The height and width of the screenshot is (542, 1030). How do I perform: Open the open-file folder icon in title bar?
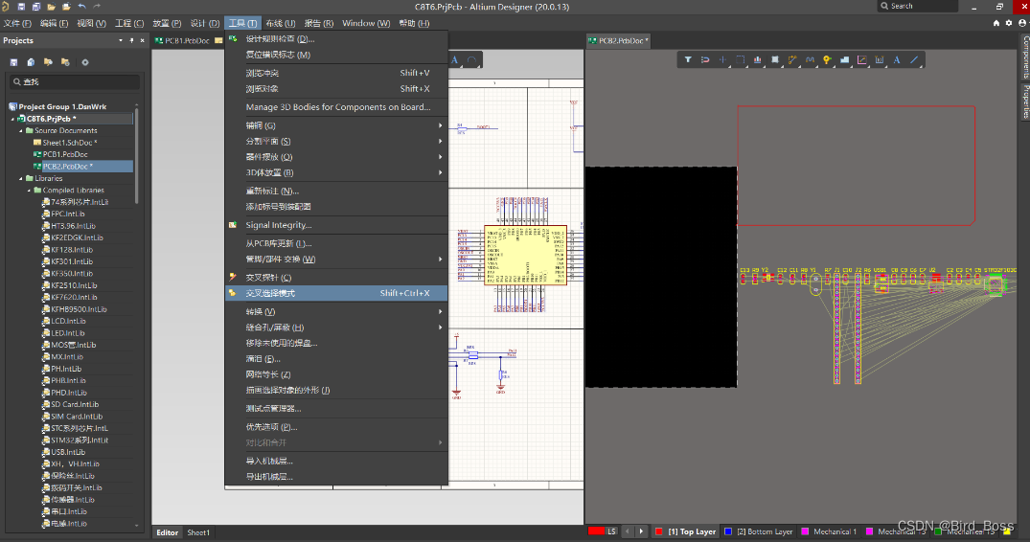point(51,7)
